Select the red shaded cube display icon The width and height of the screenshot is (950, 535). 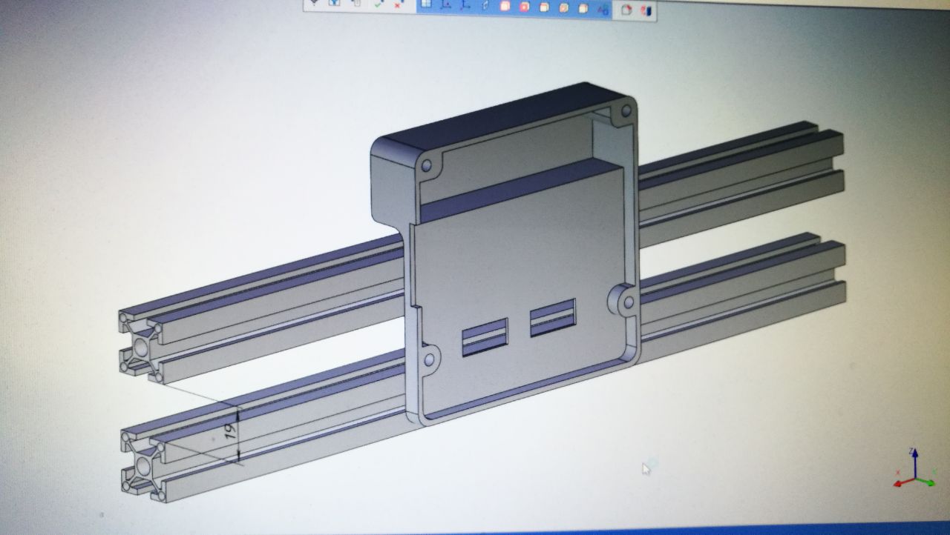tap(524, 7)
